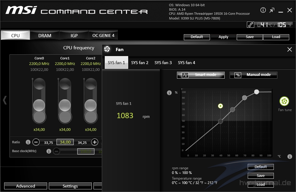
Task: Select SYS fan 4 tab
Action: point(186,63)
